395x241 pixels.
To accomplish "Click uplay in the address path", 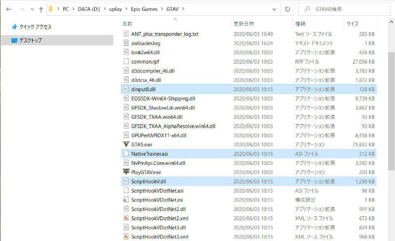I will coord(116,9).
